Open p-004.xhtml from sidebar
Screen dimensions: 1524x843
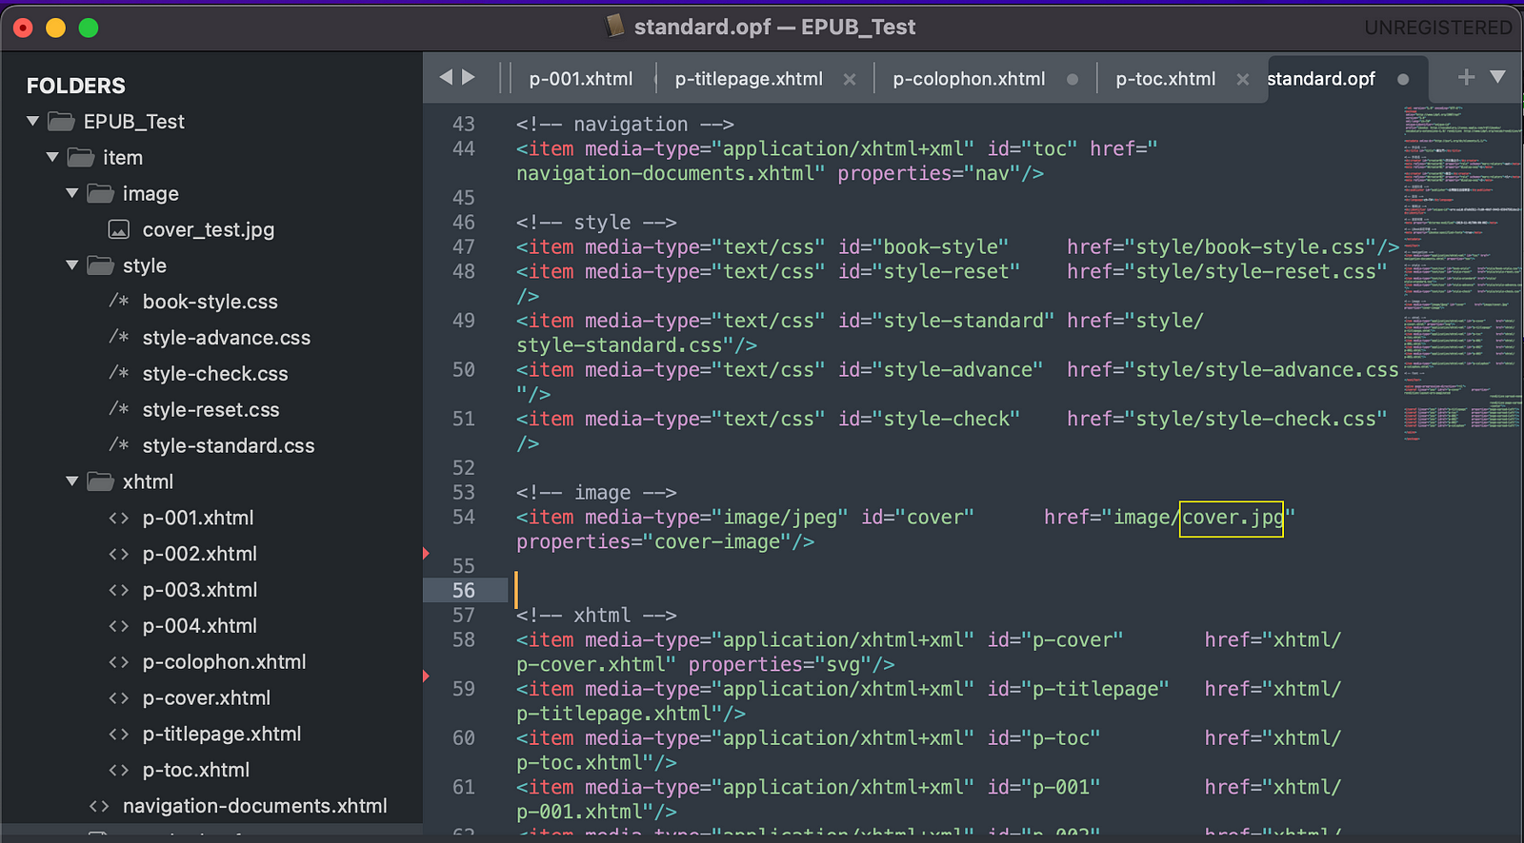[x=200, y=627]
